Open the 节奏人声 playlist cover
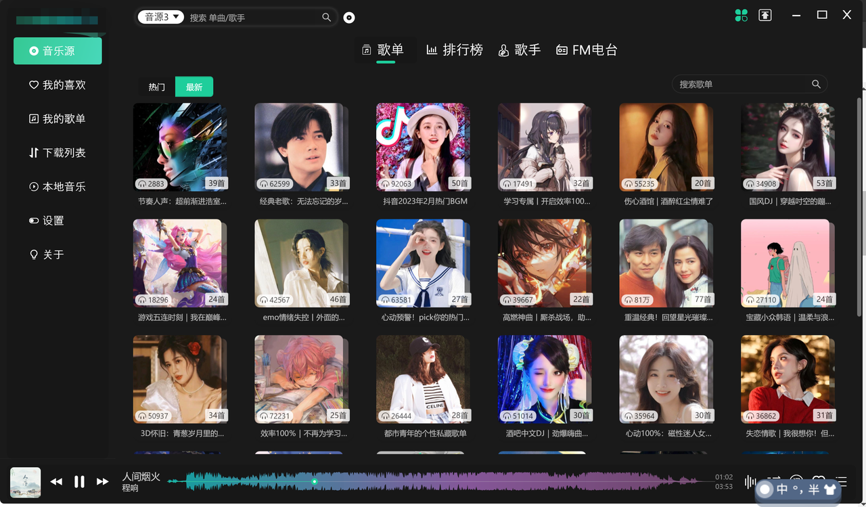 point(180,147)
